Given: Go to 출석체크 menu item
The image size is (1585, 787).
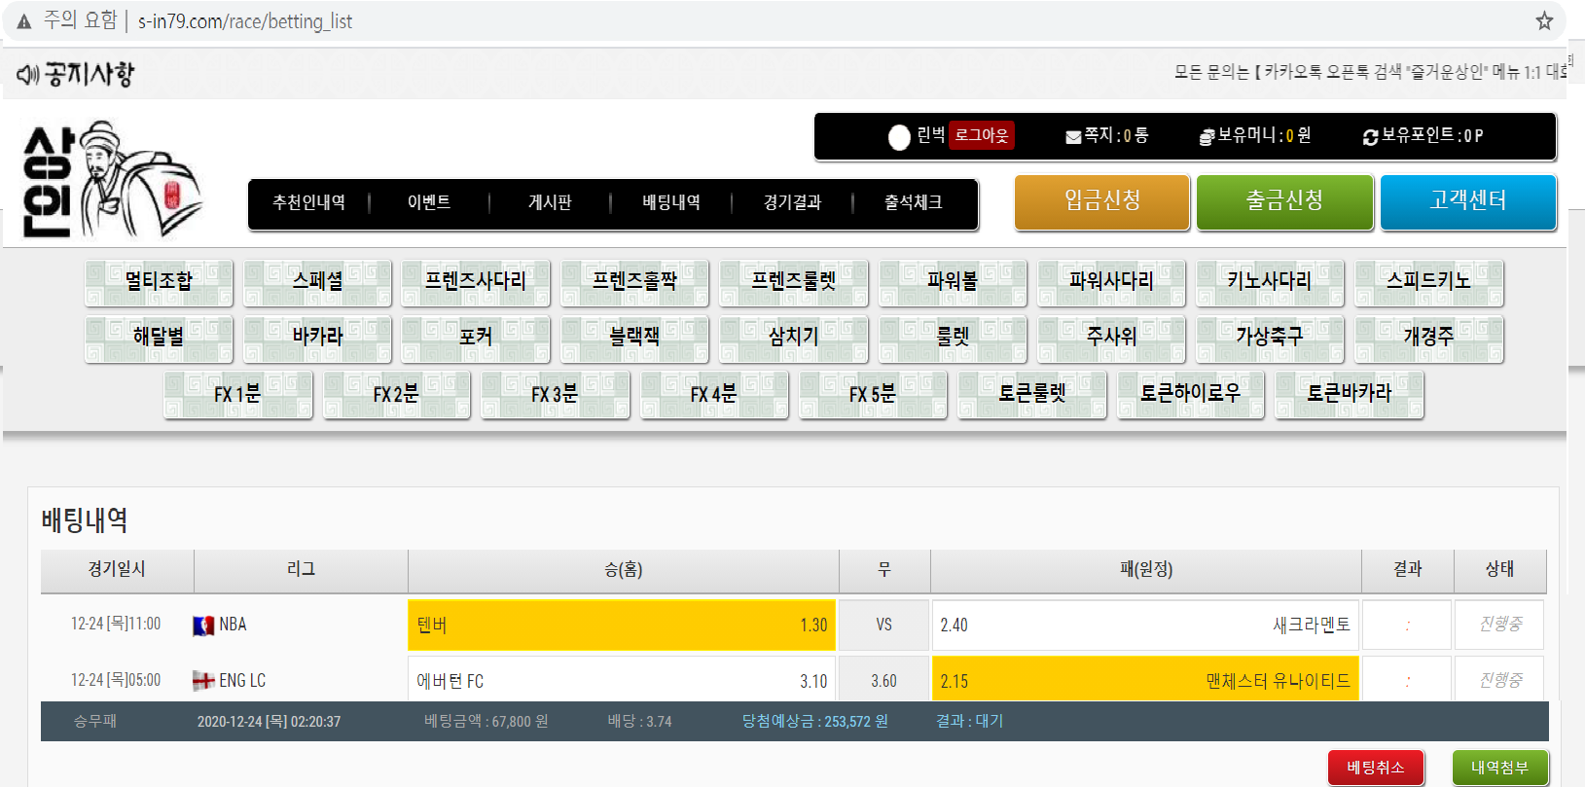Looking at the screenshot, I should pyautogui.click(x=913, y=202).
